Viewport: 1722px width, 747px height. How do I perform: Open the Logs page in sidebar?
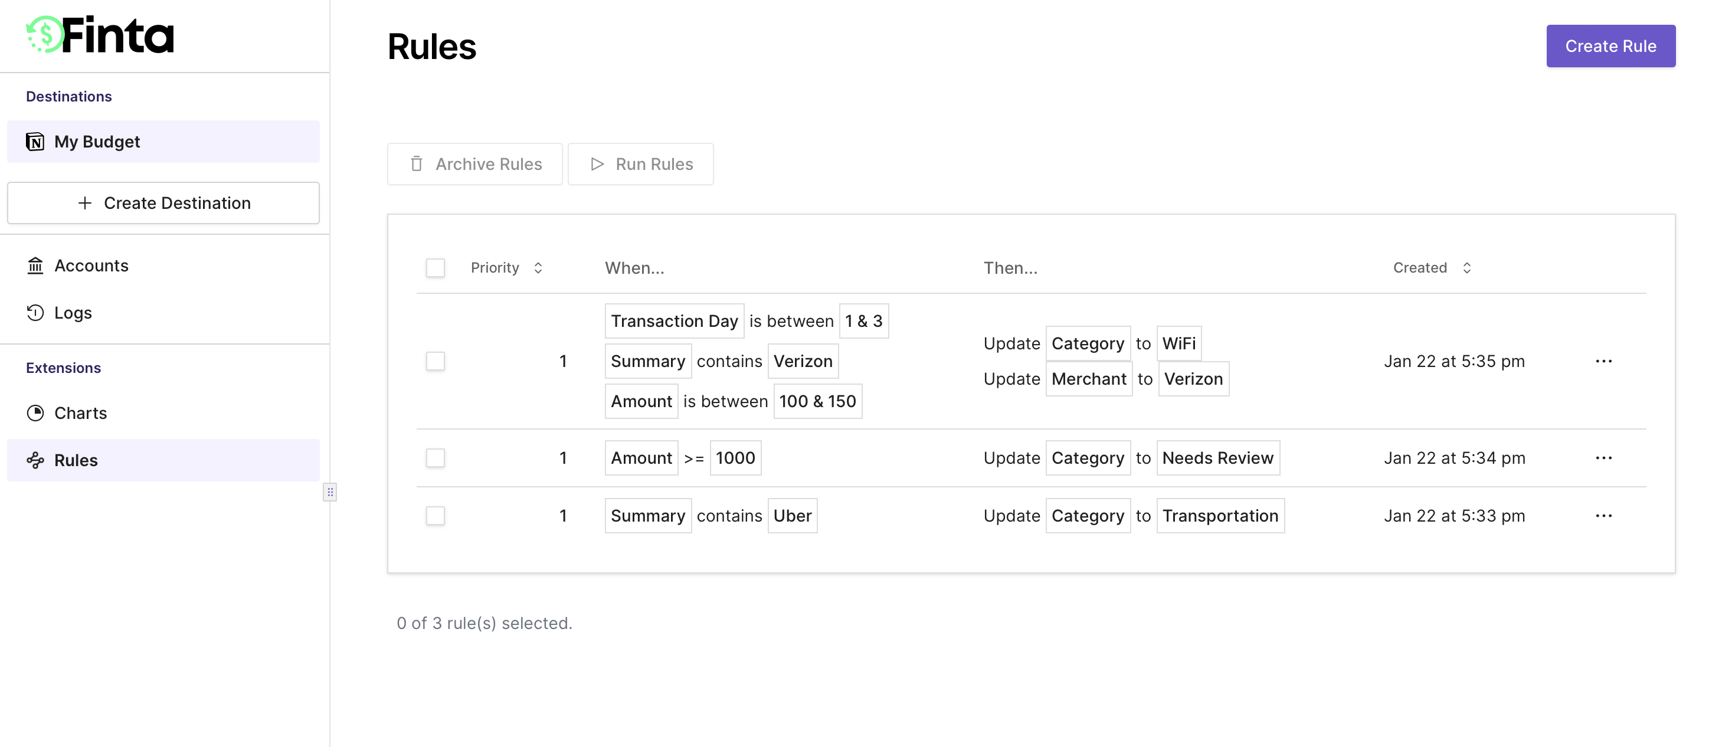point(73,313)
